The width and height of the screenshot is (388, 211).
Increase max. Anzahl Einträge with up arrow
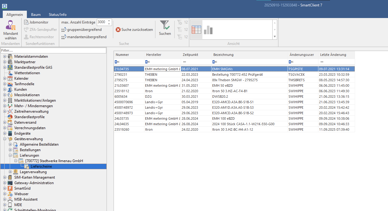pos(110,21)
